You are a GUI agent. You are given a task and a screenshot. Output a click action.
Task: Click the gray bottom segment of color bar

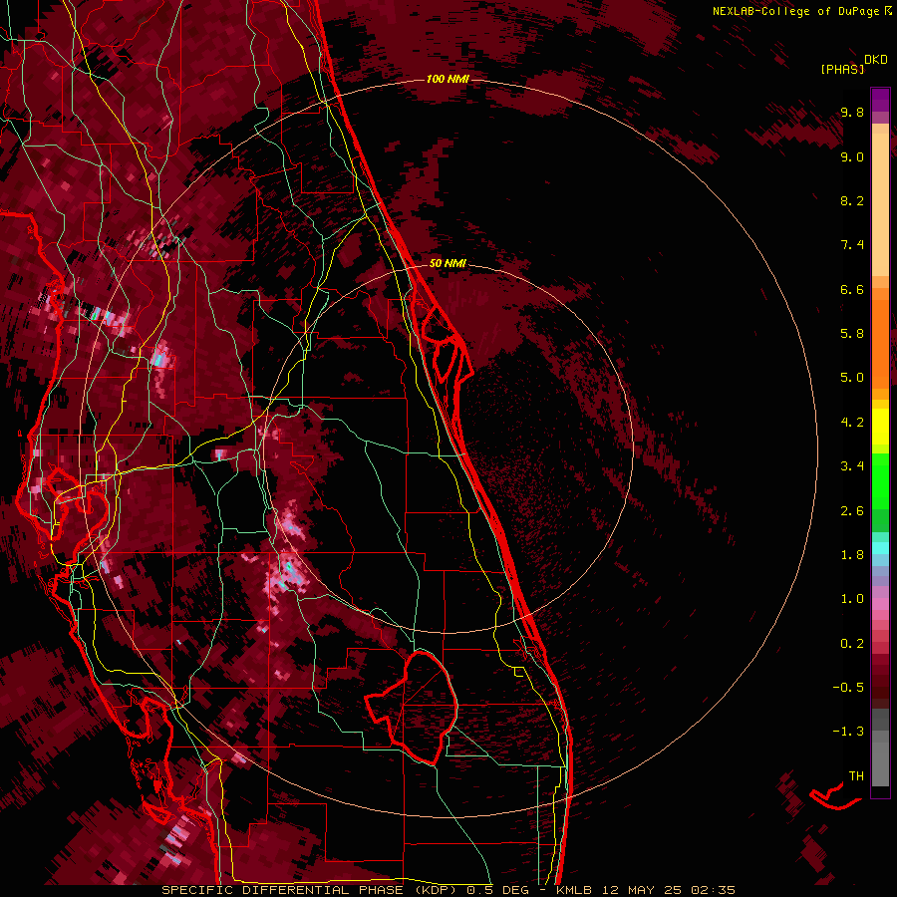click(880, 748)
